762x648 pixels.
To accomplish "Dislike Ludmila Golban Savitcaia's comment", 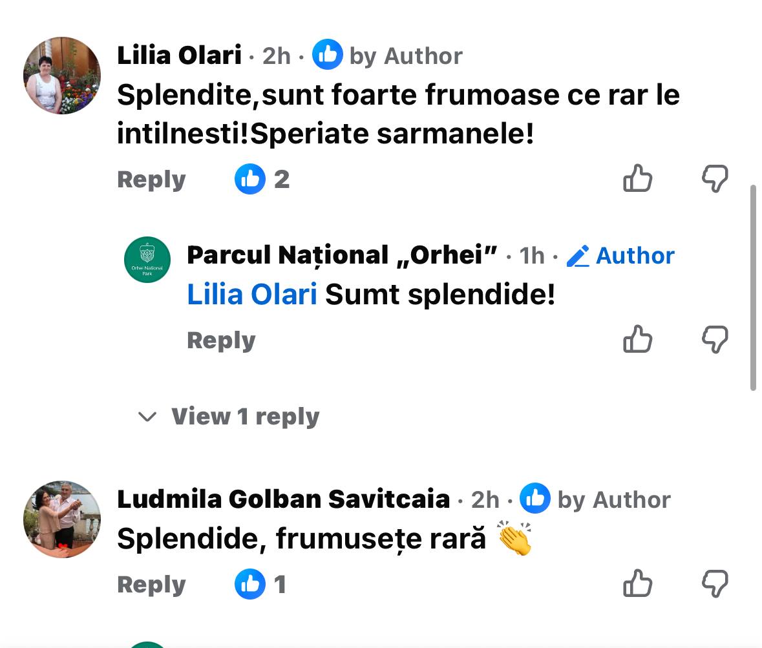I will point(715,583).
